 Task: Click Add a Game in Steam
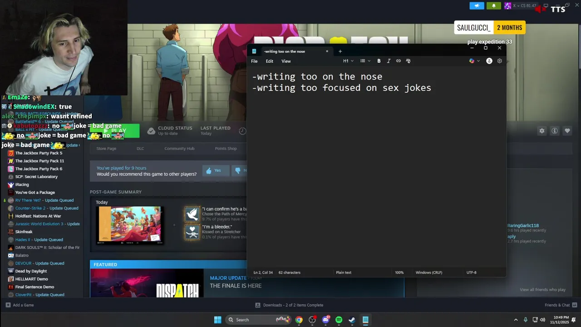pyautogui.click(x=20, y=305)
